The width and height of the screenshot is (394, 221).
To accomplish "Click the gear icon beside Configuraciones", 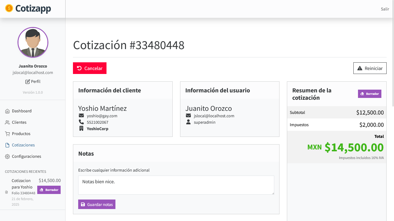I will click(7, 157).
